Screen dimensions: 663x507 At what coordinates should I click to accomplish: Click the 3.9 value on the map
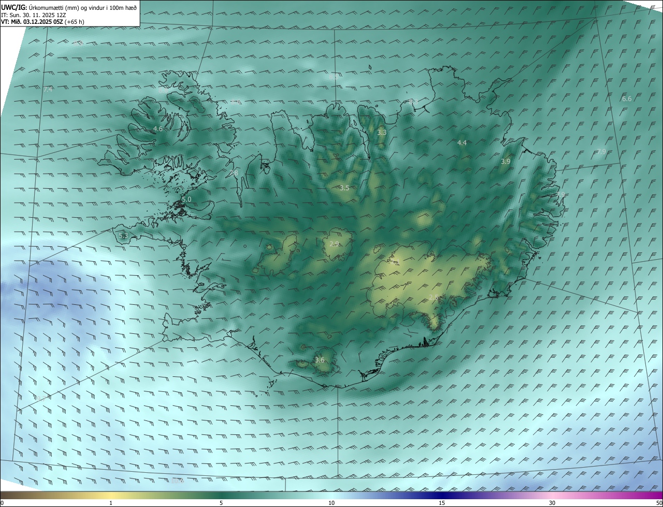[506, 161]
